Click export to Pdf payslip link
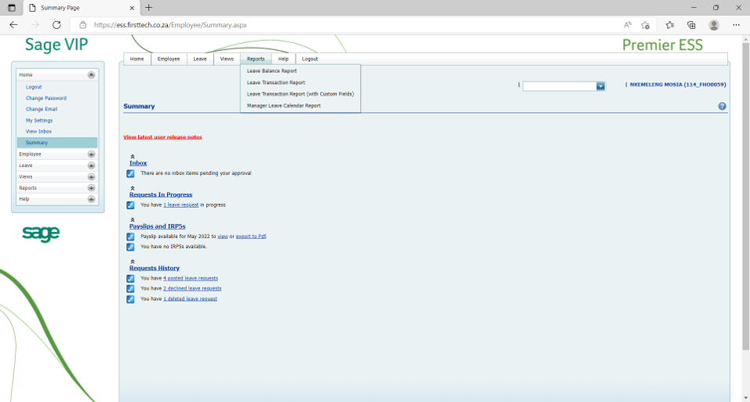 point(250,236)
